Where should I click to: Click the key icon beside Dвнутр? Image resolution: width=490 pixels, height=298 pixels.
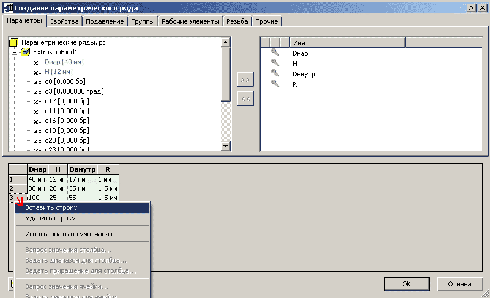click(275, 73)
